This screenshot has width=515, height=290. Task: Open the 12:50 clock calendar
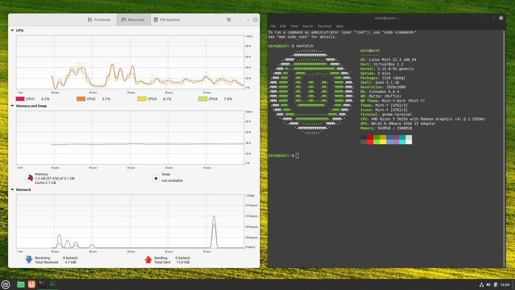coord(505,284)
